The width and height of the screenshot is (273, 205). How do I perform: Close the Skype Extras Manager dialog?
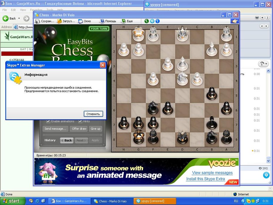point(103,65)
